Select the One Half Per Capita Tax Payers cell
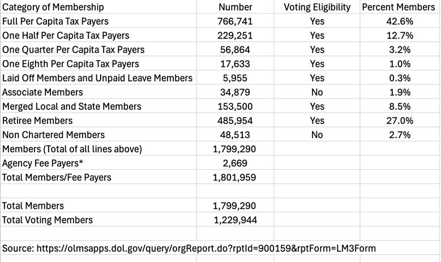 (x=99, y=35)
